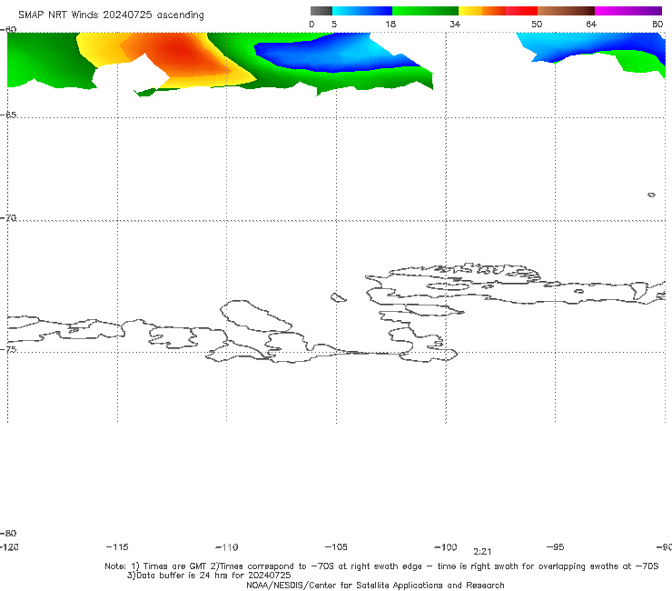Click the small island outline near -90 longitude
This screenshot has height=591, width=672.
[x=651, y=195]
